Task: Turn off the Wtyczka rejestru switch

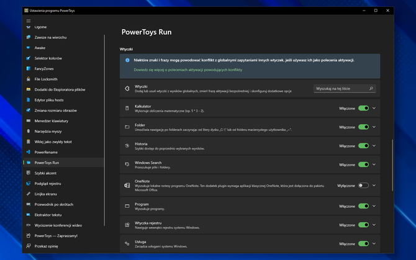Action: pos(363,225)
